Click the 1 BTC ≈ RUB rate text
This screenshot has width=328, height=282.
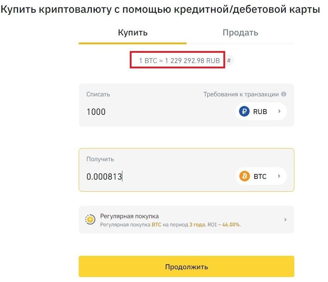179,61
